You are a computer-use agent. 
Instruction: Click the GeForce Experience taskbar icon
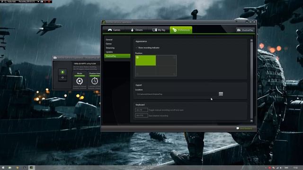click(x=31, y=168)
